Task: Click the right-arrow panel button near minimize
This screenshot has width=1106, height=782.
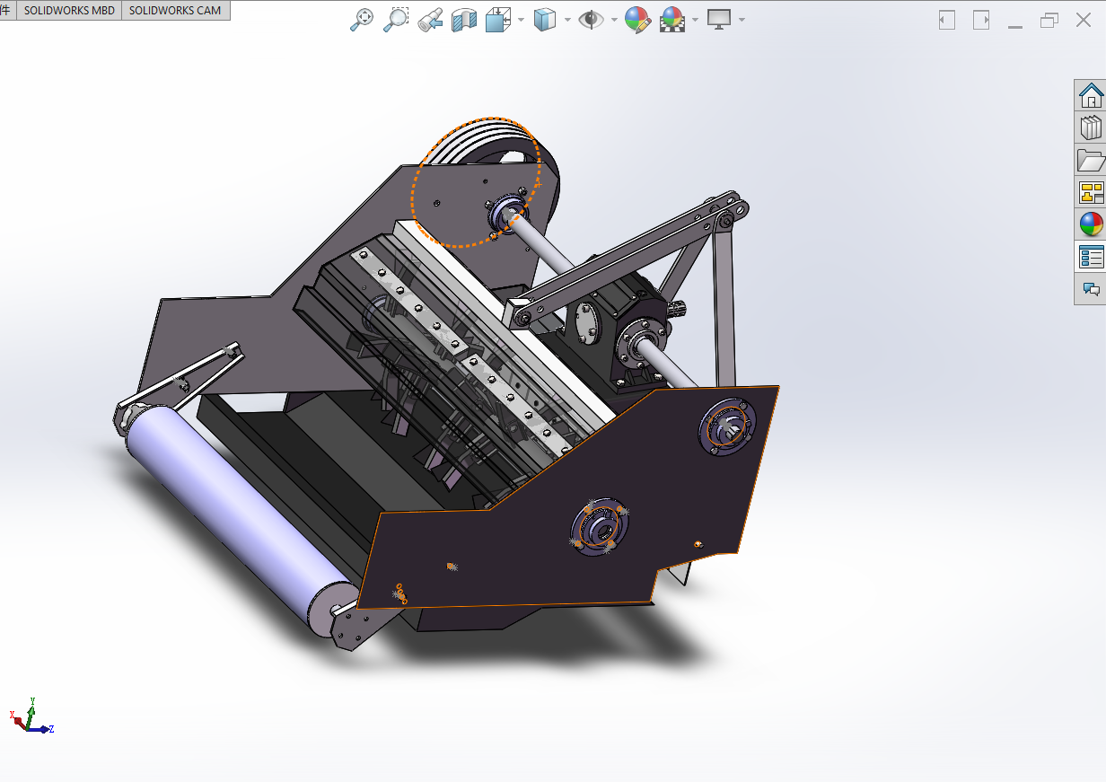Action: 981,20
